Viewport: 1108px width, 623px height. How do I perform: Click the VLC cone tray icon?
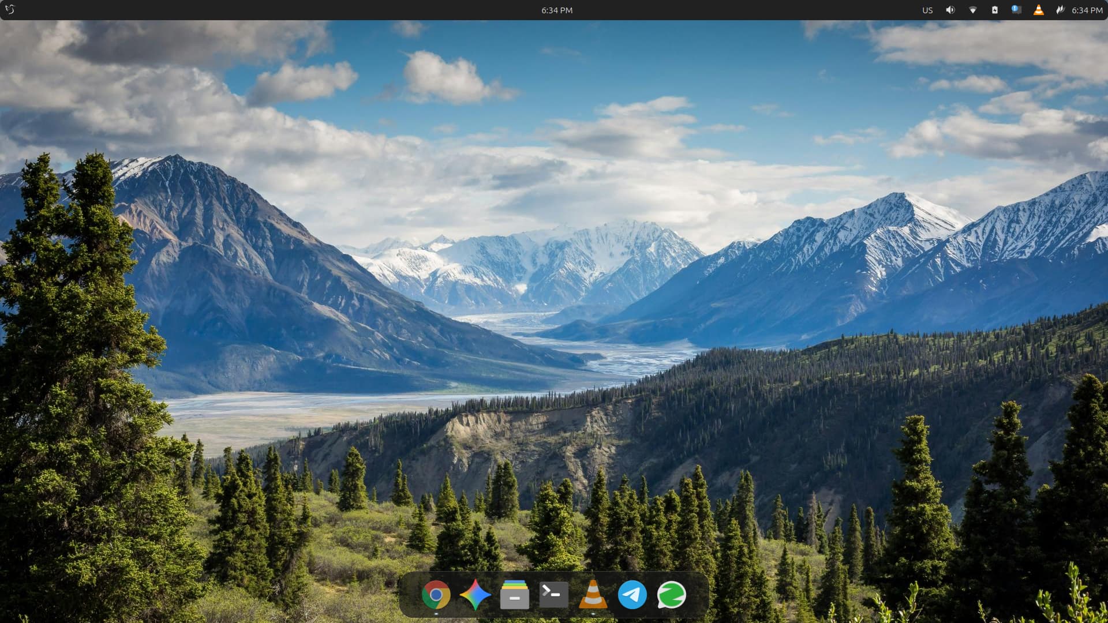tap(1038, 10)
